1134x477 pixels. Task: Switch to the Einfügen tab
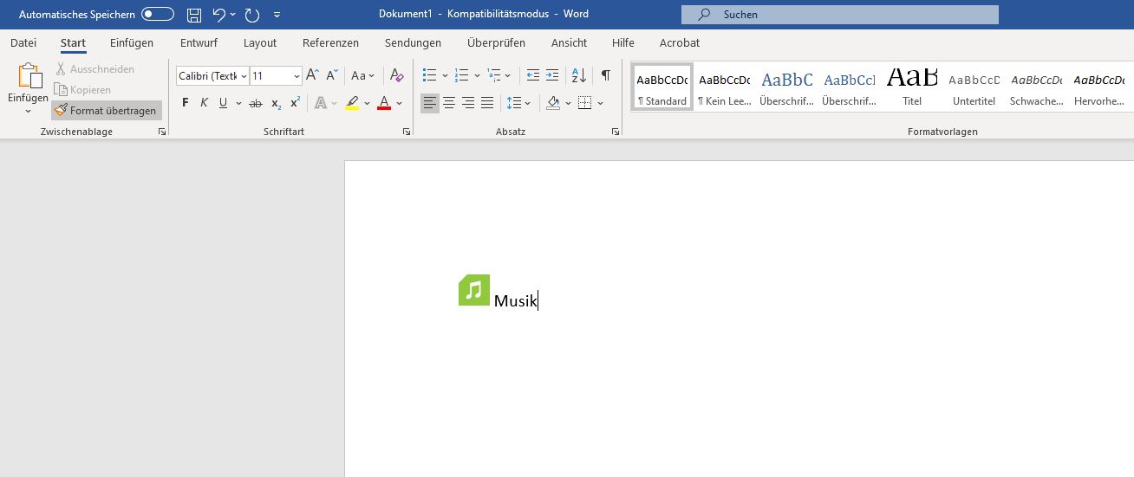click(x=132, y=42)
